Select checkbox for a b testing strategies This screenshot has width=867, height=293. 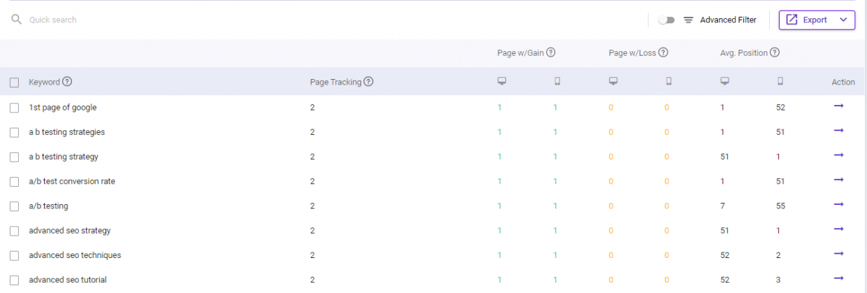pyautogui.click(x=14, y=132)
